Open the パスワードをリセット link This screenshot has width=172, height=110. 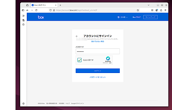point(98,77)
